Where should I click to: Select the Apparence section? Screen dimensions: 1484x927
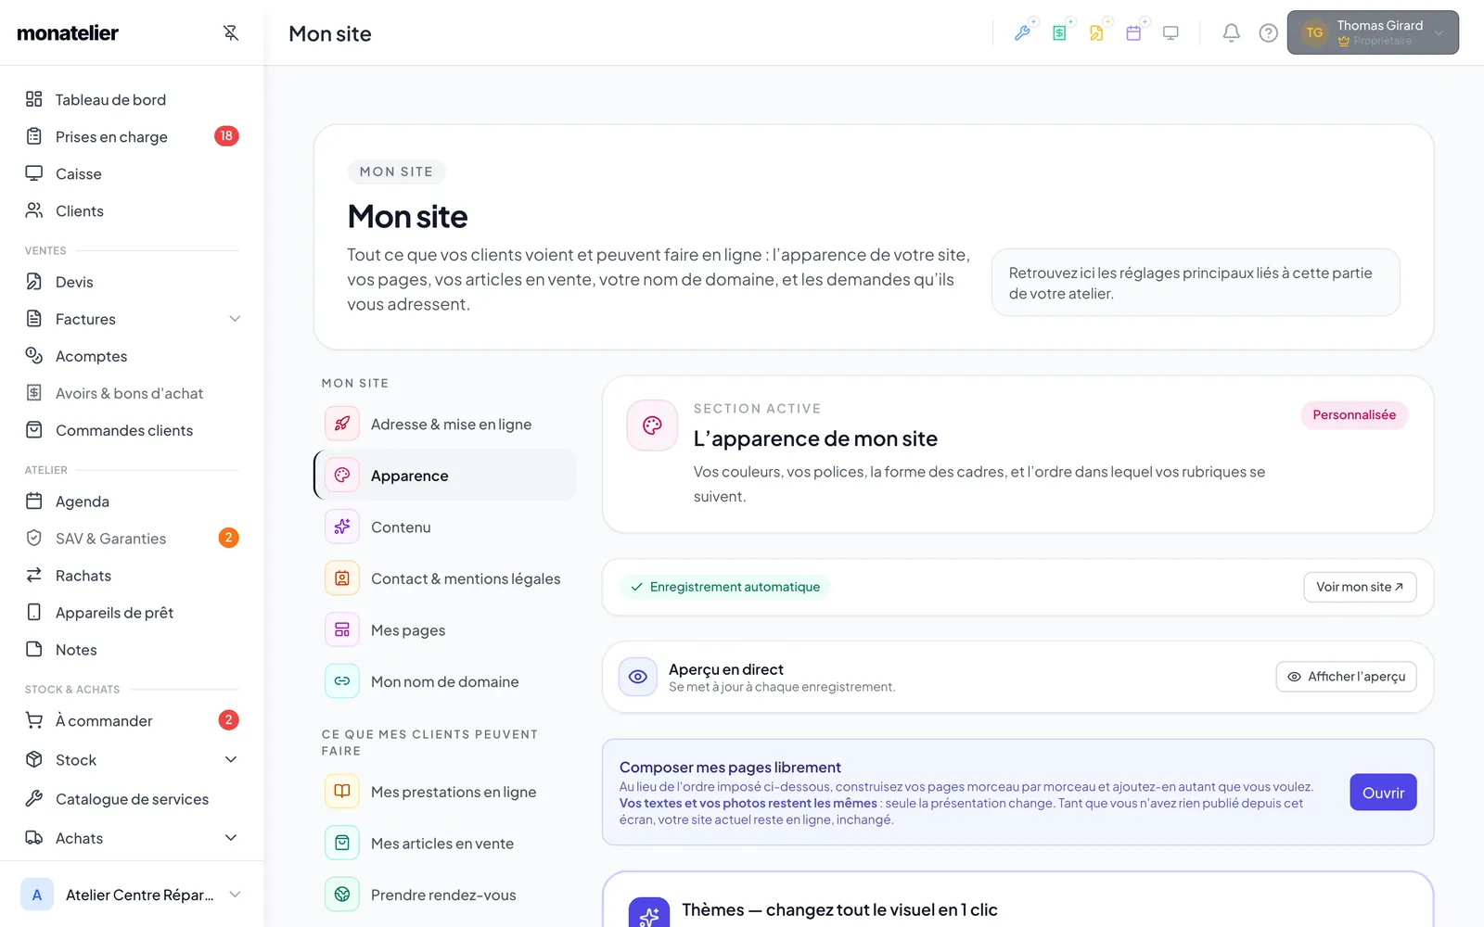pyautogui.click(x=446, y=476)
